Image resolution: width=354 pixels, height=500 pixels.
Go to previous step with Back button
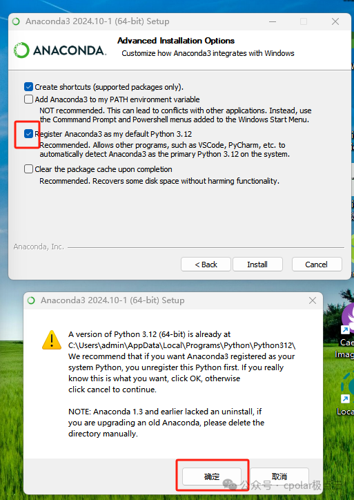click(x=206, y=265)
